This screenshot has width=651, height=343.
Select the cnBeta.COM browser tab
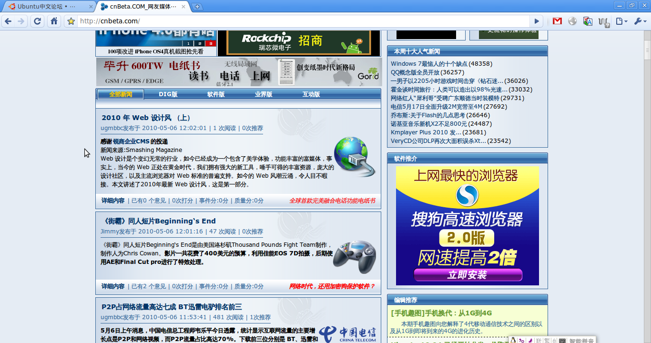click(x=142, y=7)
